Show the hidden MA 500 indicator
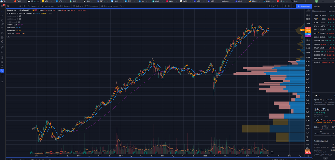Screen dimensions: 335x160 click(x=19, y=22)
